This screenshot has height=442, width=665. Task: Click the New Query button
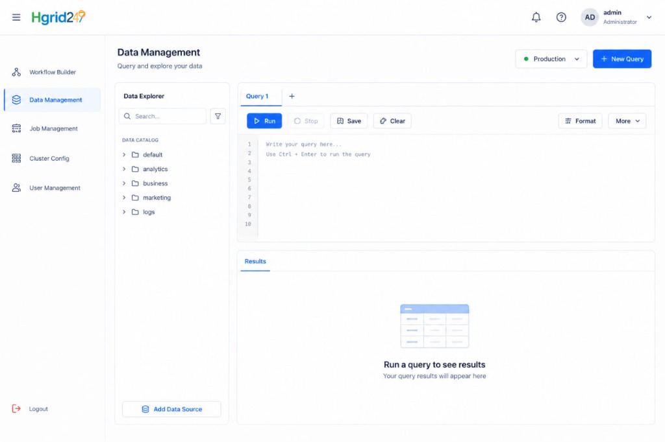(x=621, y=59)
